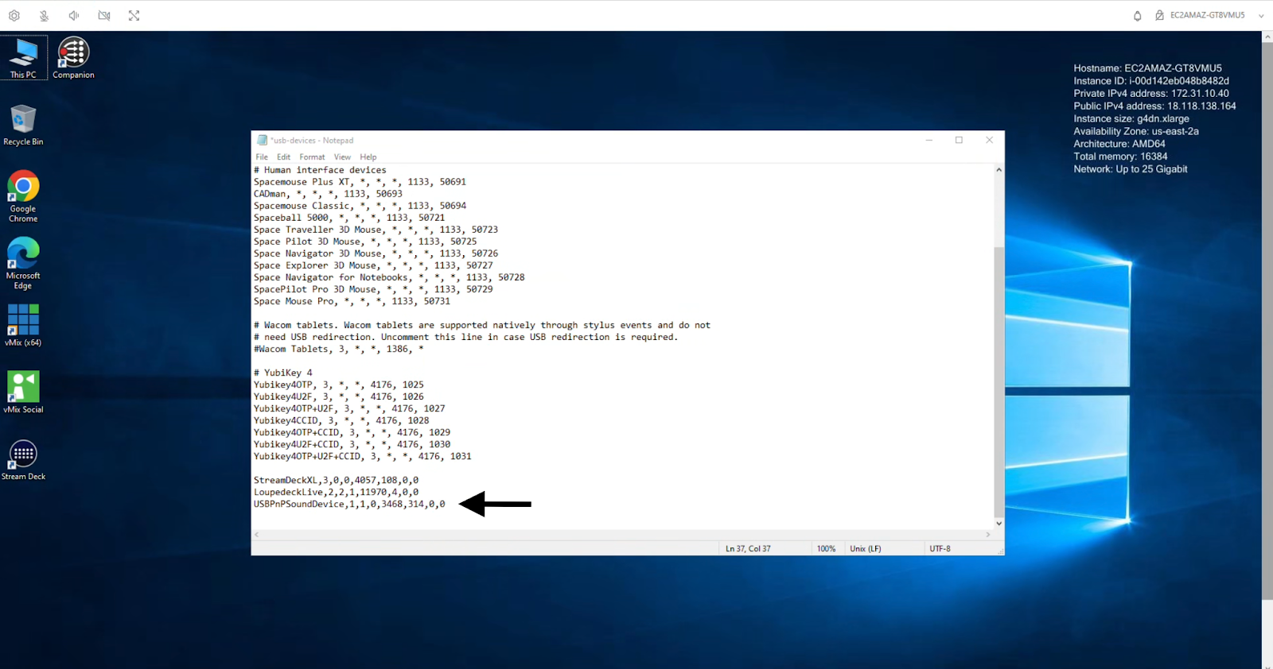Click the 'Space Navigator for Notebooks' line

click(389, 277)
